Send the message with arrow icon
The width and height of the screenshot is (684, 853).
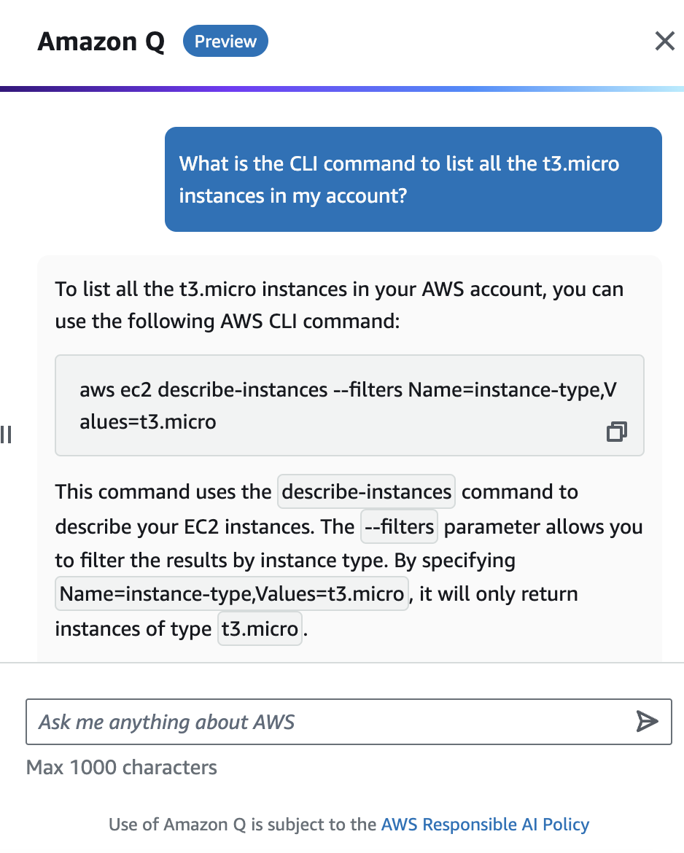(646, 722)
